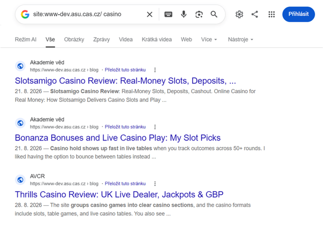
Task: Click URL breadcrumb of Bonanza result
Action: [64, 127]
